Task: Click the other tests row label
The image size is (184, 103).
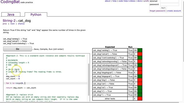Action: click(x=110, y=99)
